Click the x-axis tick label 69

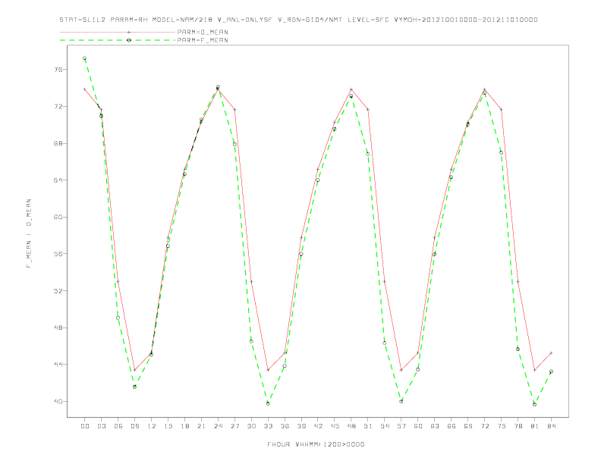[x=468, y=426]
